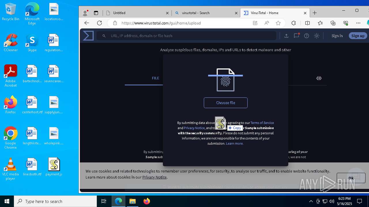This screenshot has width=369, height=207.
Task: Show hidden system tray icons chevron
Action: [311, 201]
